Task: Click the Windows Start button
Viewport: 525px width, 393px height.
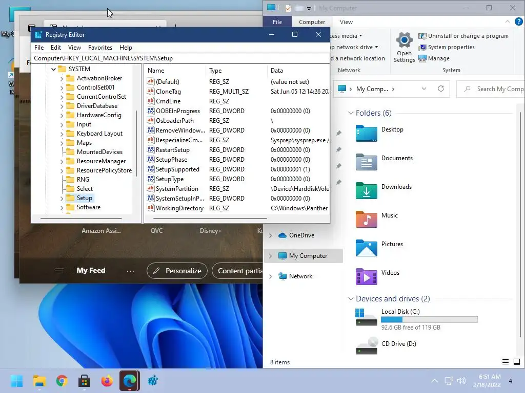Action: (x=16, y=381)
